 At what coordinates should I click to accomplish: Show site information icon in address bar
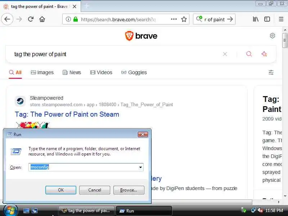coord(68,19)
